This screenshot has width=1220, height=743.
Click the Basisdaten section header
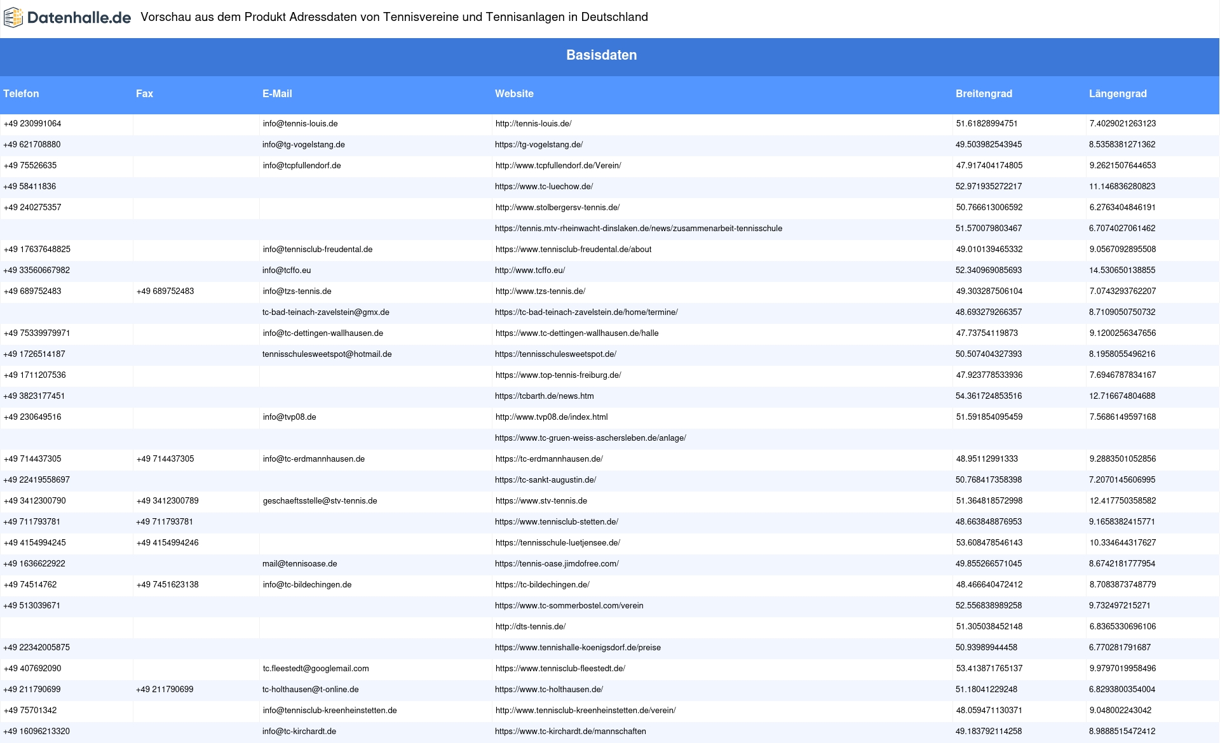602,55
